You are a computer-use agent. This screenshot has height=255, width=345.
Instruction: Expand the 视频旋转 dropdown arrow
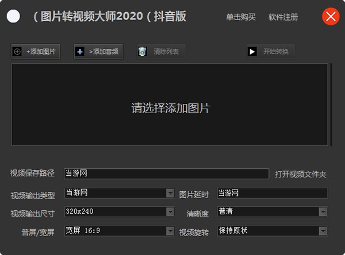(x=323, y=231)
